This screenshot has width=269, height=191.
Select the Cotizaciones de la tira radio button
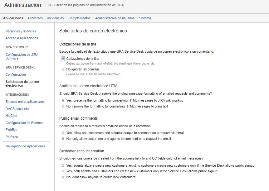pos(63,59)
